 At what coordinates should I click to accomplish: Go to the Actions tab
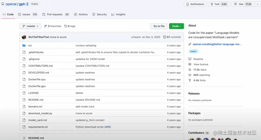(x=81, y=15)
